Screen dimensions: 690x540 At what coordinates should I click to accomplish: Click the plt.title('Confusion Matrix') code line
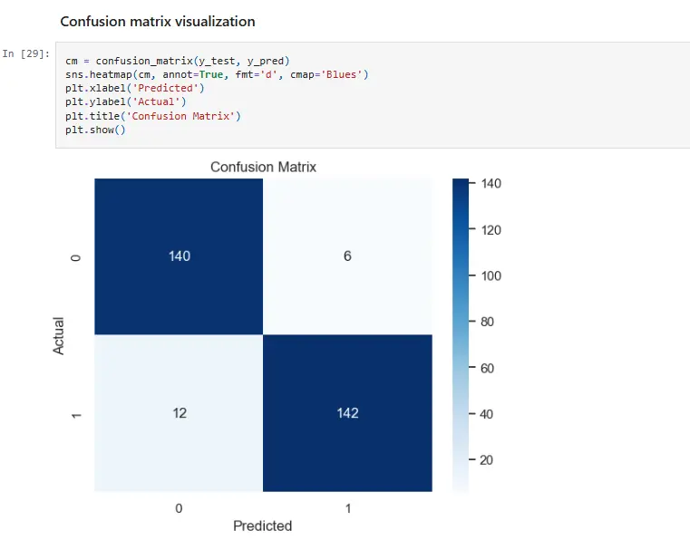(x=153, y=116)
